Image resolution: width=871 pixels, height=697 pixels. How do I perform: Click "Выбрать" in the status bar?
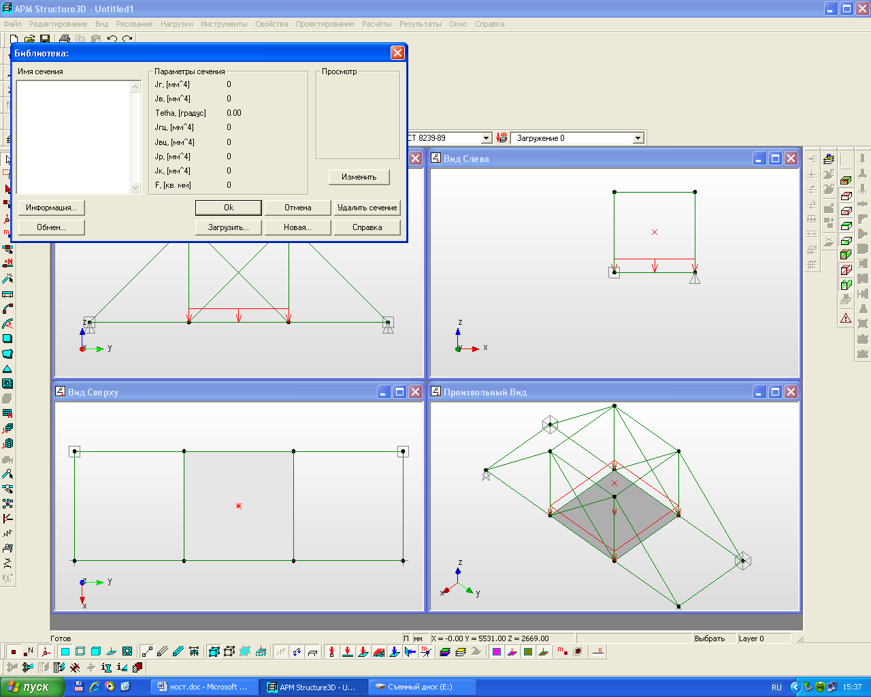(x=710, y=638)
